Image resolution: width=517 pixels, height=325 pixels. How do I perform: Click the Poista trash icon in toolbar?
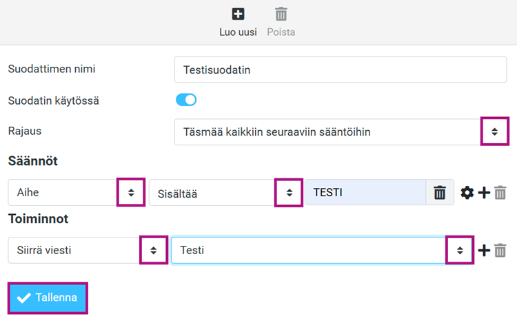281,14
